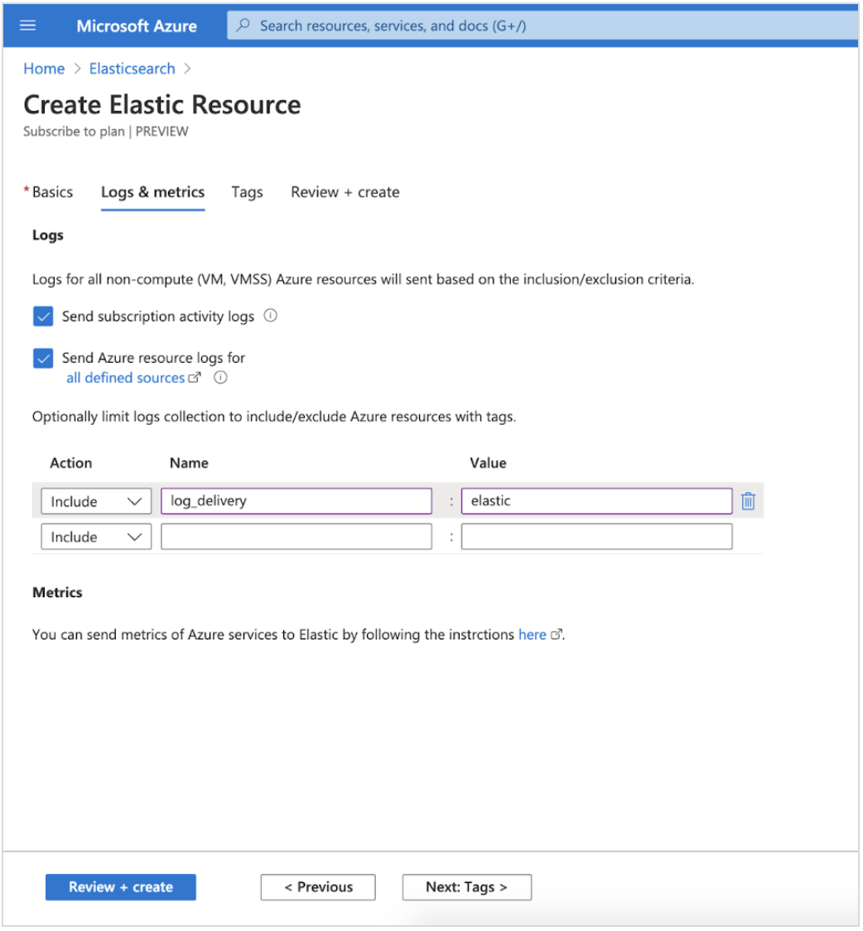
Task: Click the Microsoft Azure logo
Action: 137,26
